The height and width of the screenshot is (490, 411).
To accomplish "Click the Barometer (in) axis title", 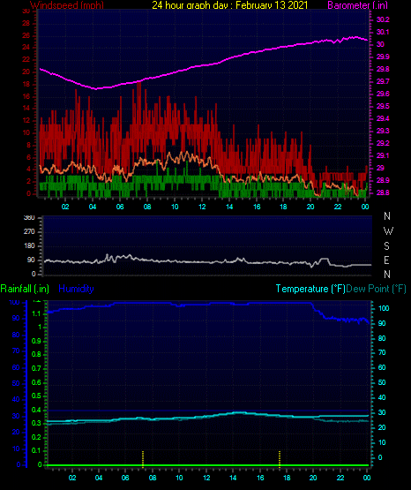I will point(357,5).
